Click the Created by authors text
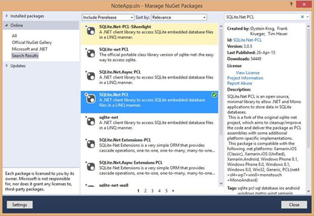Image resolution: width=315 pixels, height=216 pixels. pyautogui.click(x=269, y=31)
